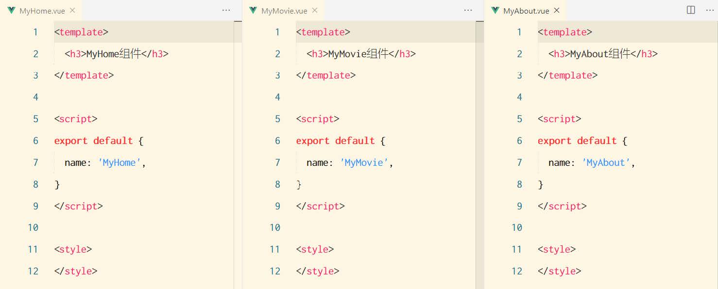Open More Actions menu in MyAbout.vue pane

point(709,10)
